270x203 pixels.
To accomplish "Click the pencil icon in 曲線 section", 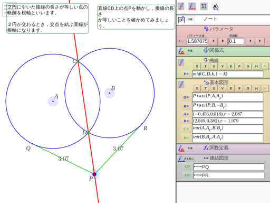I will coord(181,63).
